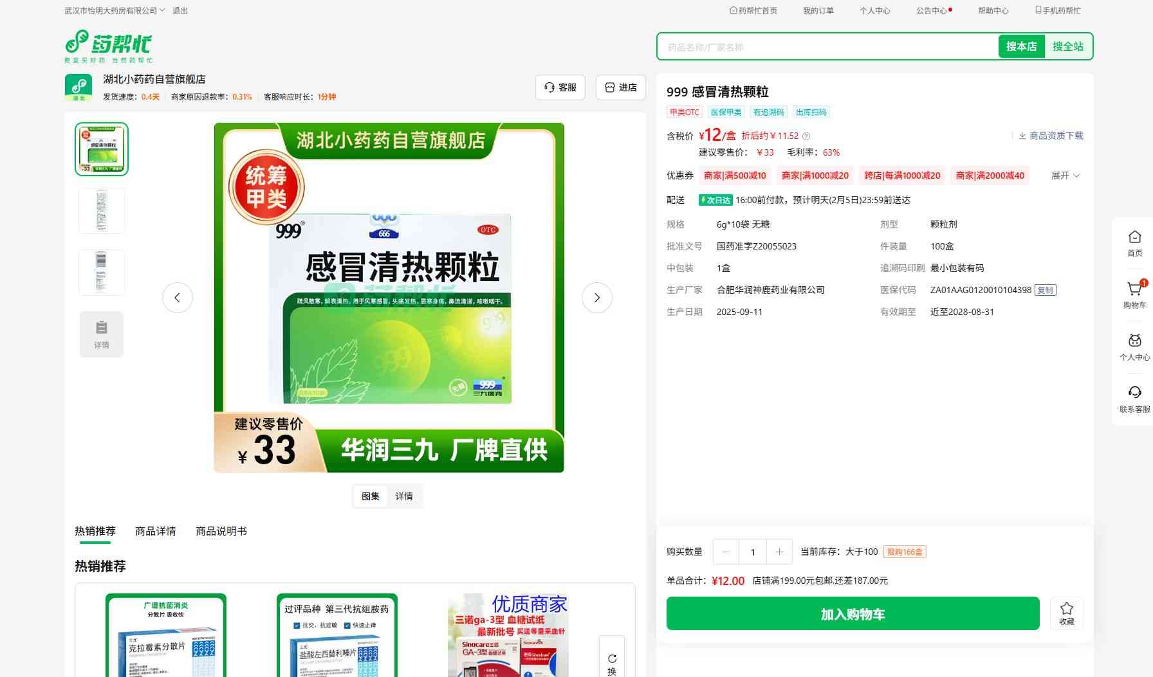Click the 搜本店 search button
1153x677 pixels.
[1021, 46]
